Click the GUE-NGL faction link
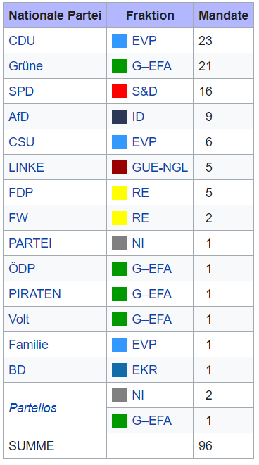 (x=160, y=167)
